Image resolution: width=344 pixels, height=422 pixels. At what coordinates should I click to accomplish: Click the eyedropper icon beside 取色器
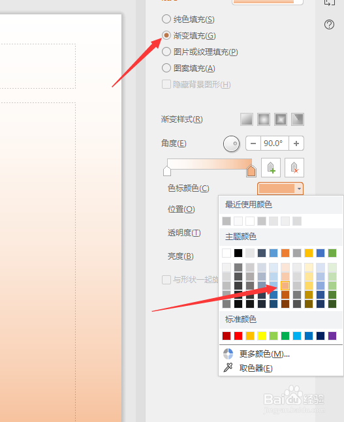[x=228, y=368]
